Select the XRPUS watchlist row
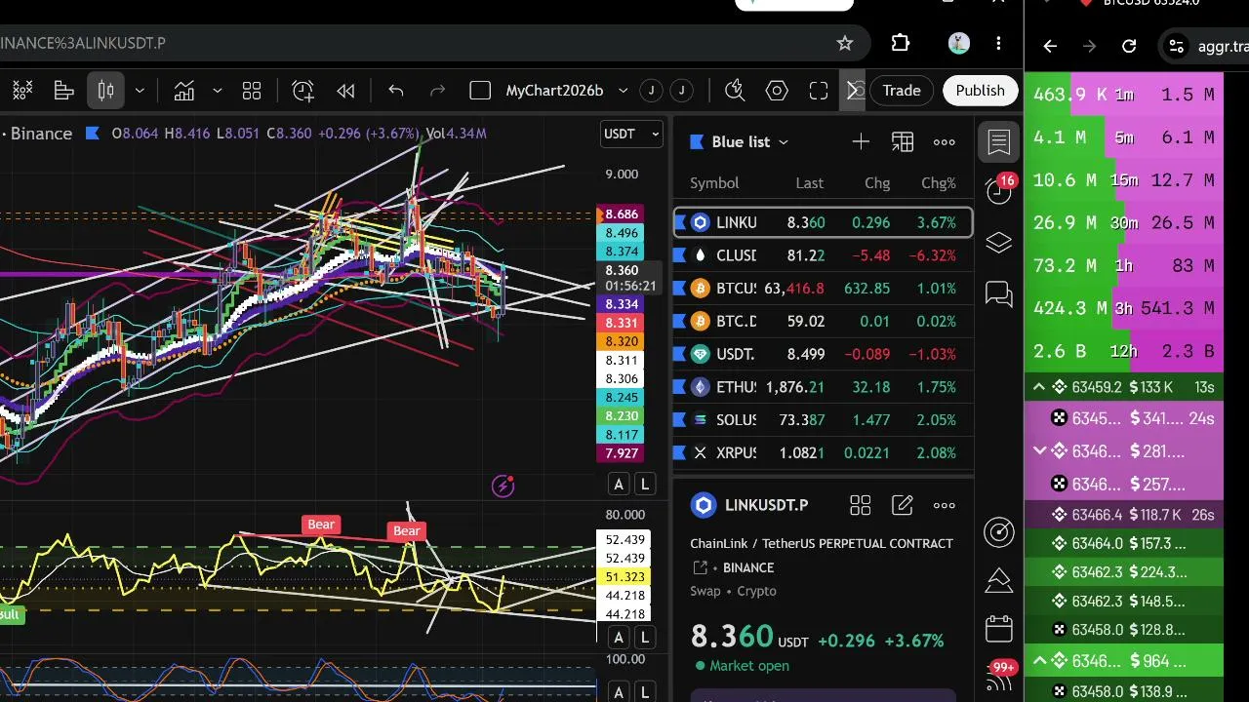Image resolution: width=1249 pixels, height=702 pixels. point(824,453)
